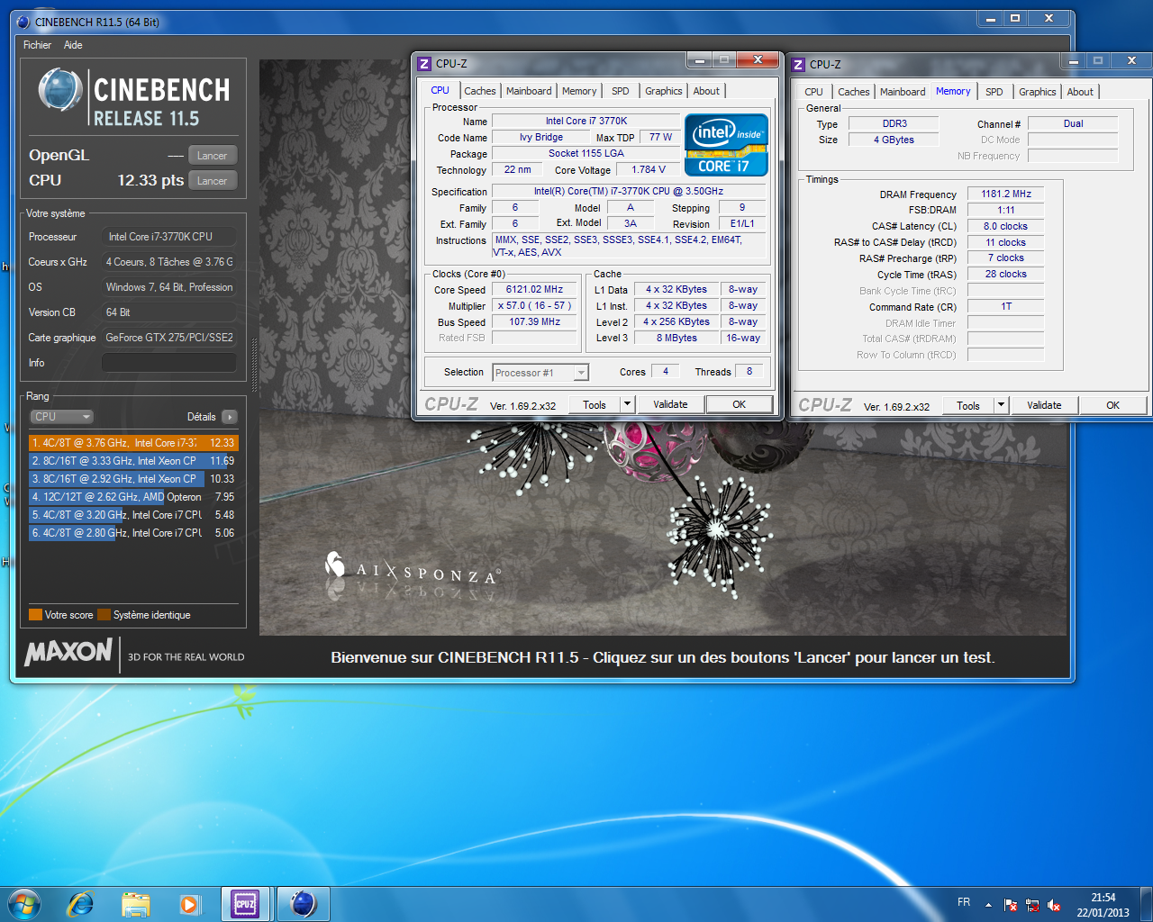
Task: Click OK in Memory CPU-Z window
Action: 1113,406
